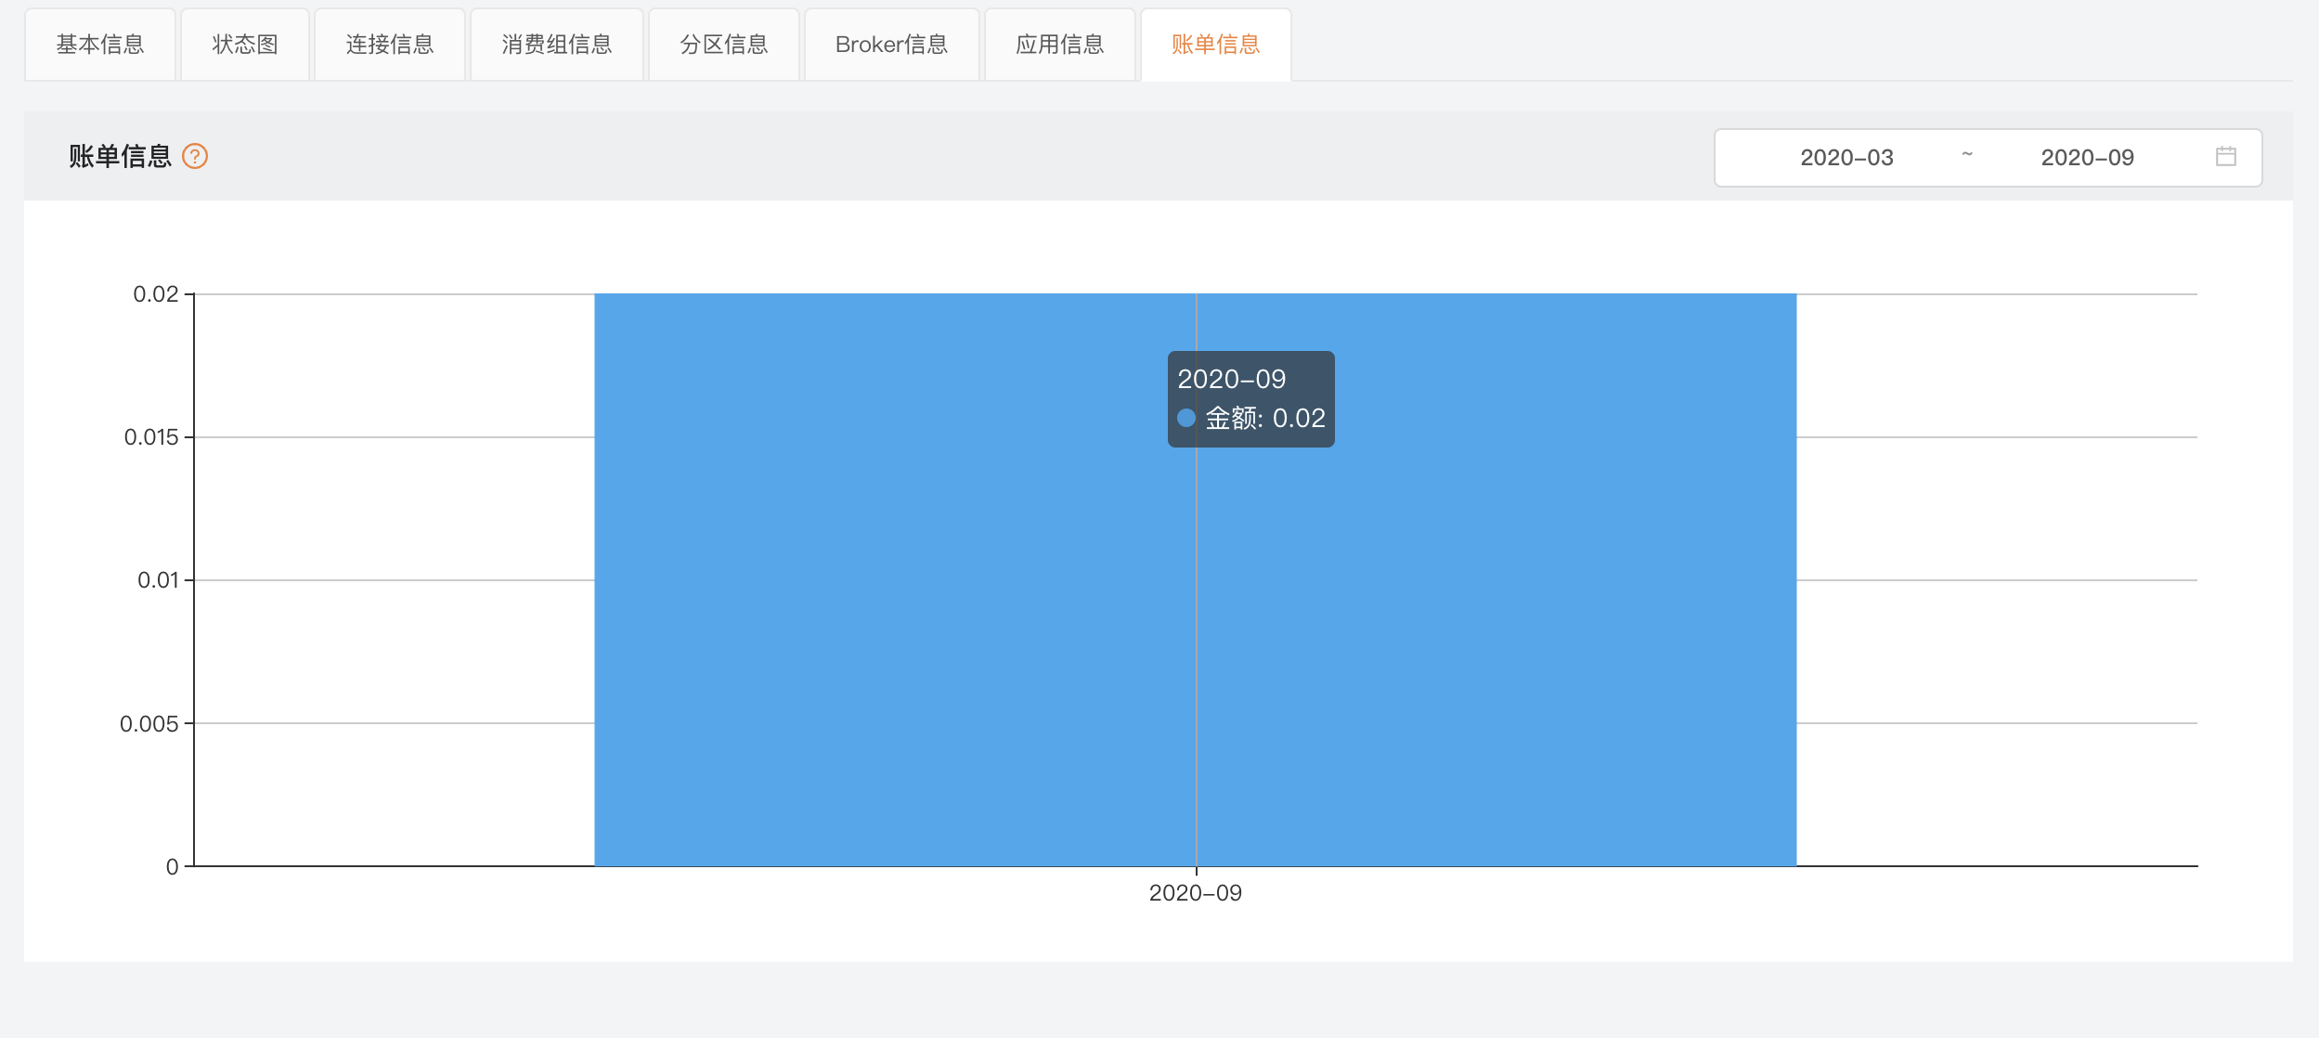Viewport: 2319px width, 1038px height.
Task: Click the tilde separator in date range
Action: point(1967,155)
